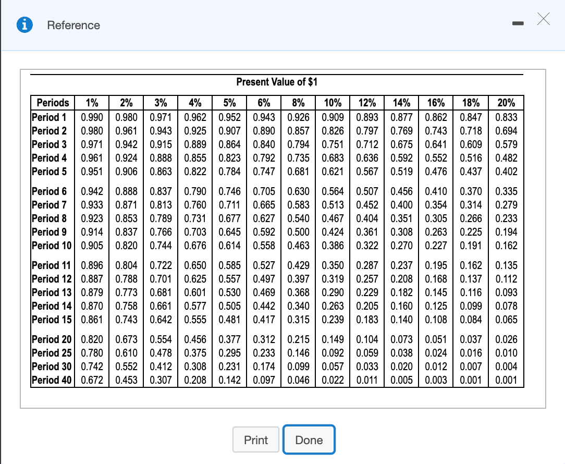Click the 12% column header
The width and height of the screenshot is (565, 464).
coord(367,103)
